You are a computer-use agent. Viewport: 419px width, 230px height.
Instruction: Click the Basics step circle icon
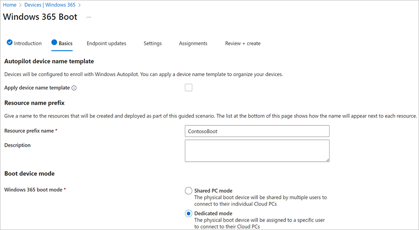54,42
